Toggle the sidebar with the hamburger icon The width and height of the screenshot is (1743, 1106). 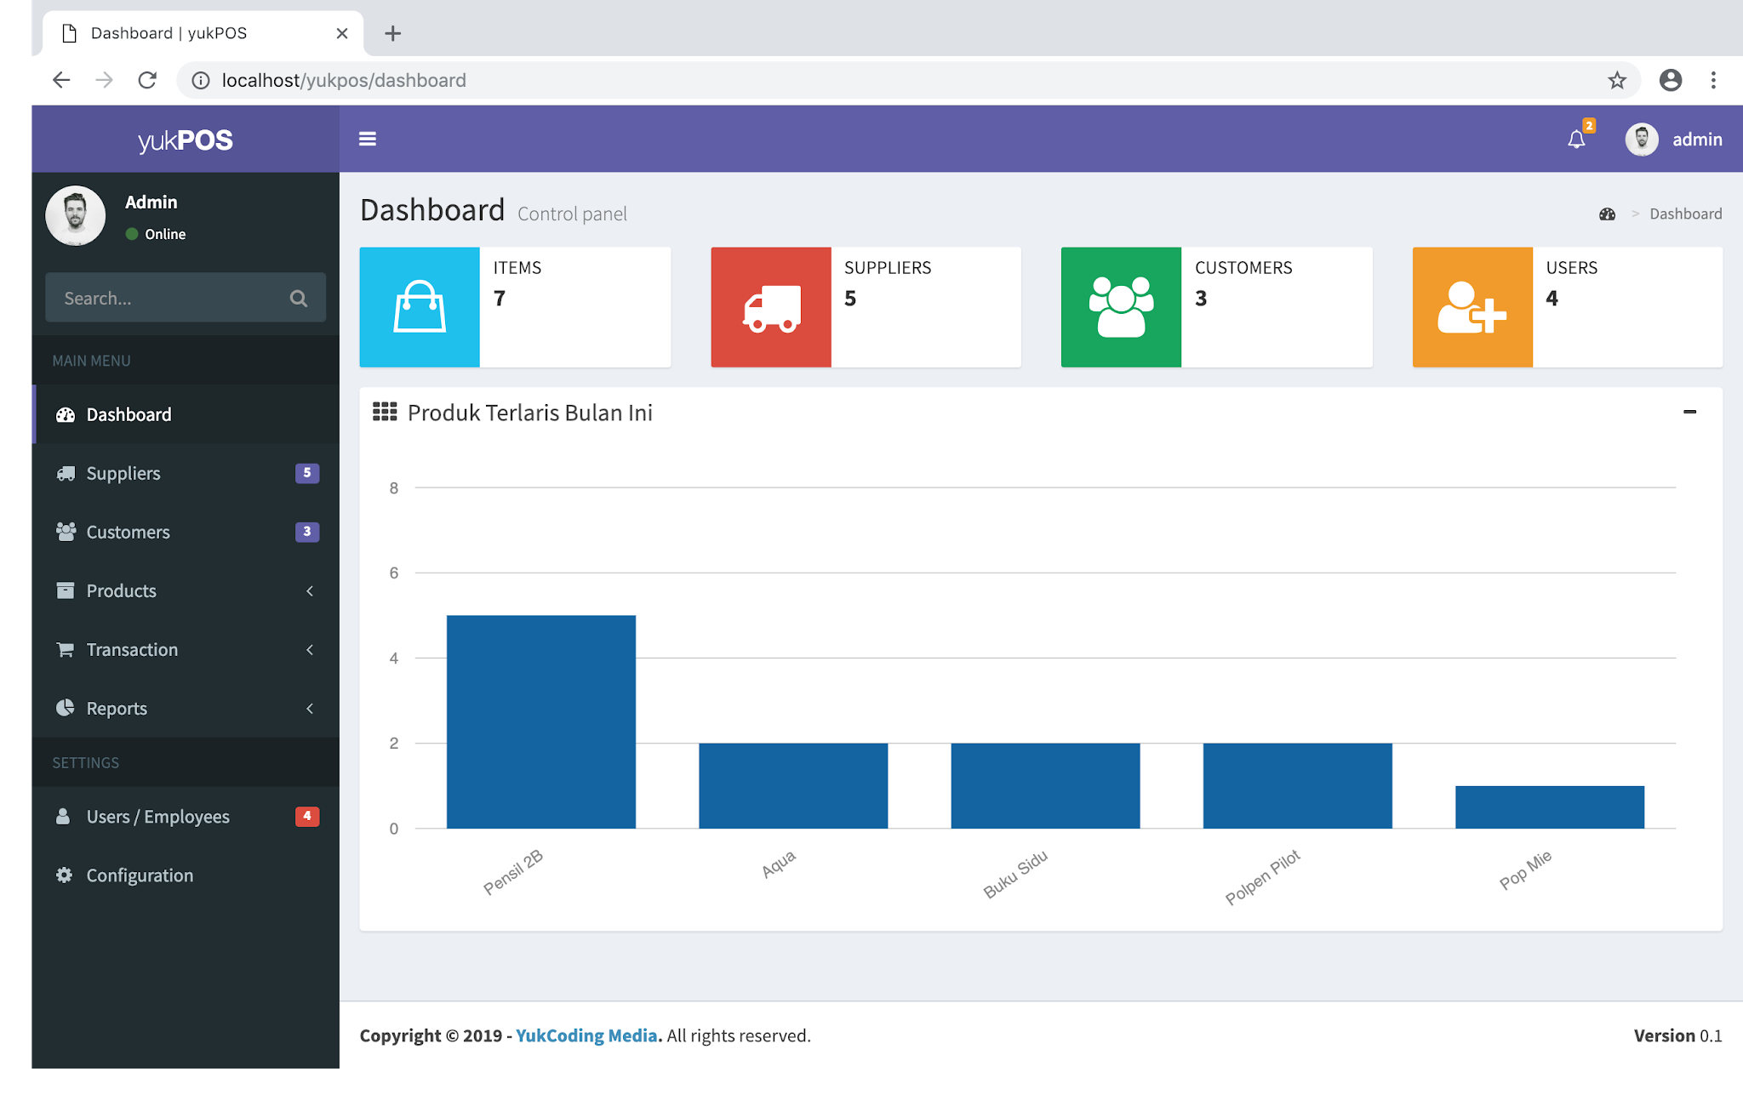(x=367, y=139)
